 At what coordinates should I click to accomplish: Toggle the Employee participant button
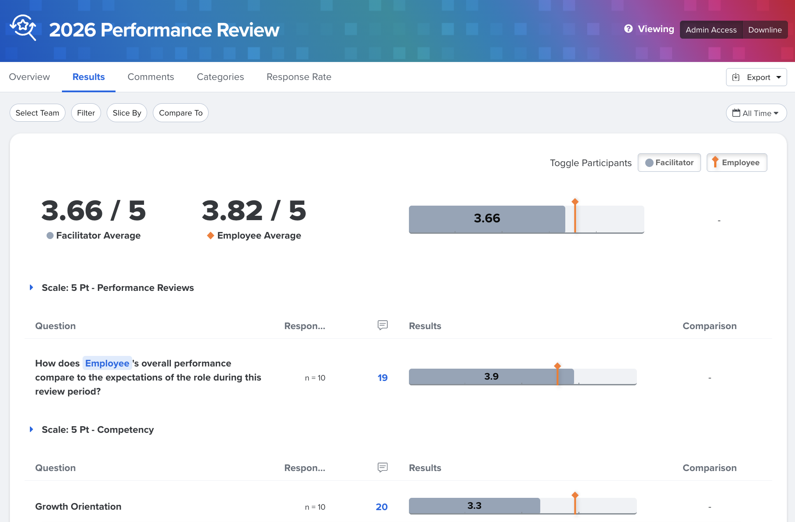coord(737,163)
